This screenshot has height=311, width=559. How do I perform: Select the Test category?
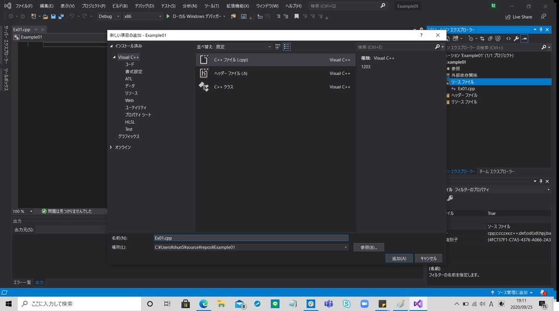click(x=129, y=129)
